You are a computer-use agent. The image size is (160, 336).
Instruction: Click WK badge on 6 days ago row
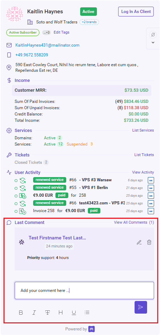pos(151,180)
